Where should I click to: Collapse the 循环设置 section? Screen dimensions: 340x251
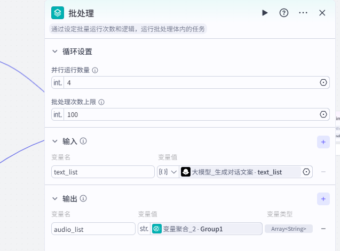tap(54, 52)
